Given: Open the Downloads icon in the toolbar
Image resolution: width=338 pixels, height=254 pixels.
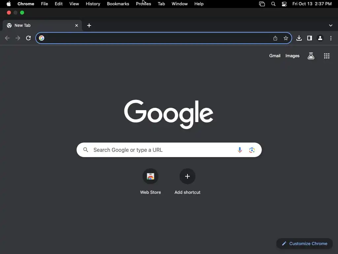Looking at the screenshot, I should [x=299, y=38].
